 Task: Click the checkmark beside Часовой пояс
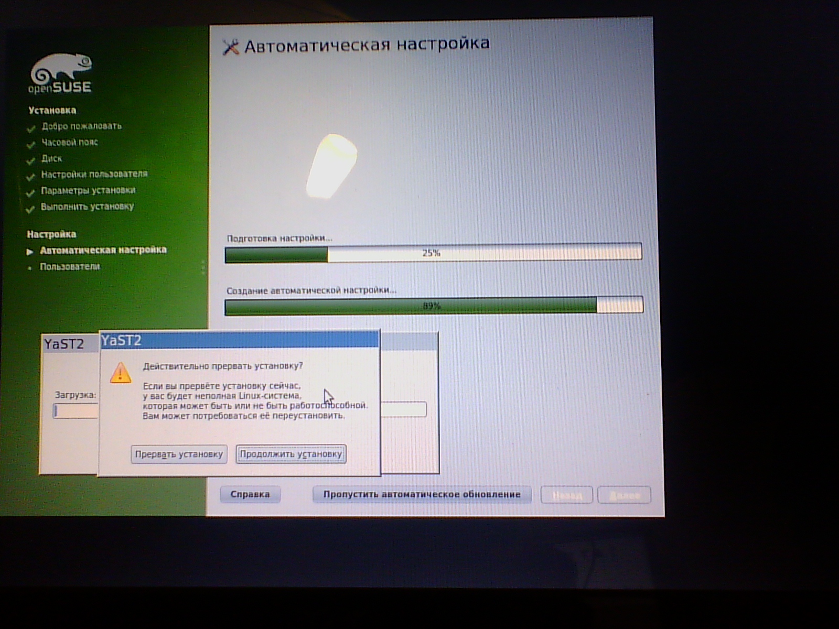[x=31, y=144]
